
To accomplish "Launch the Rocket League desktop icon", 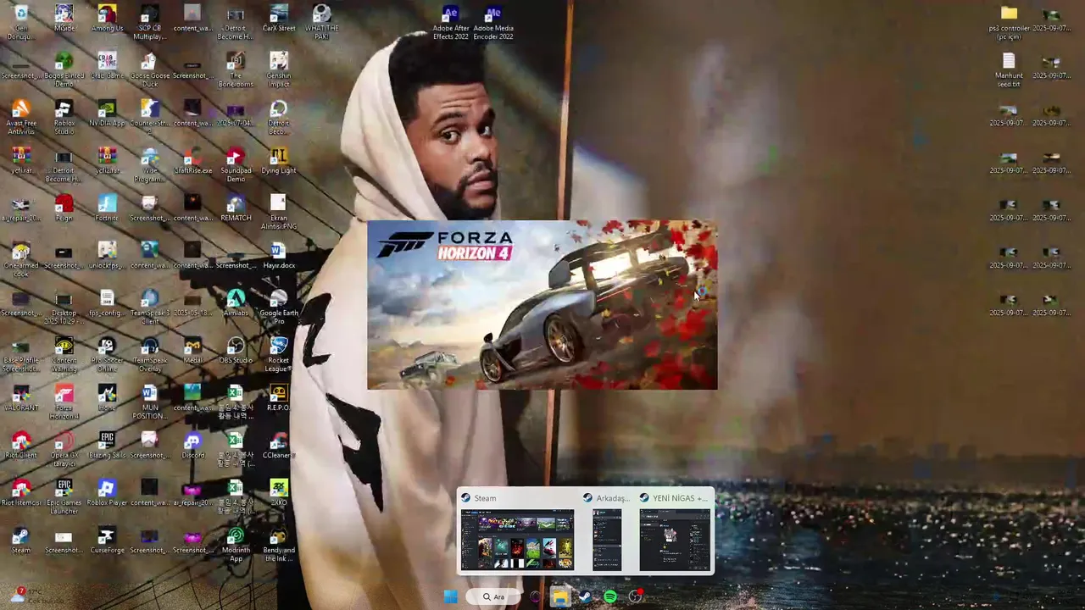I will 279,355.
